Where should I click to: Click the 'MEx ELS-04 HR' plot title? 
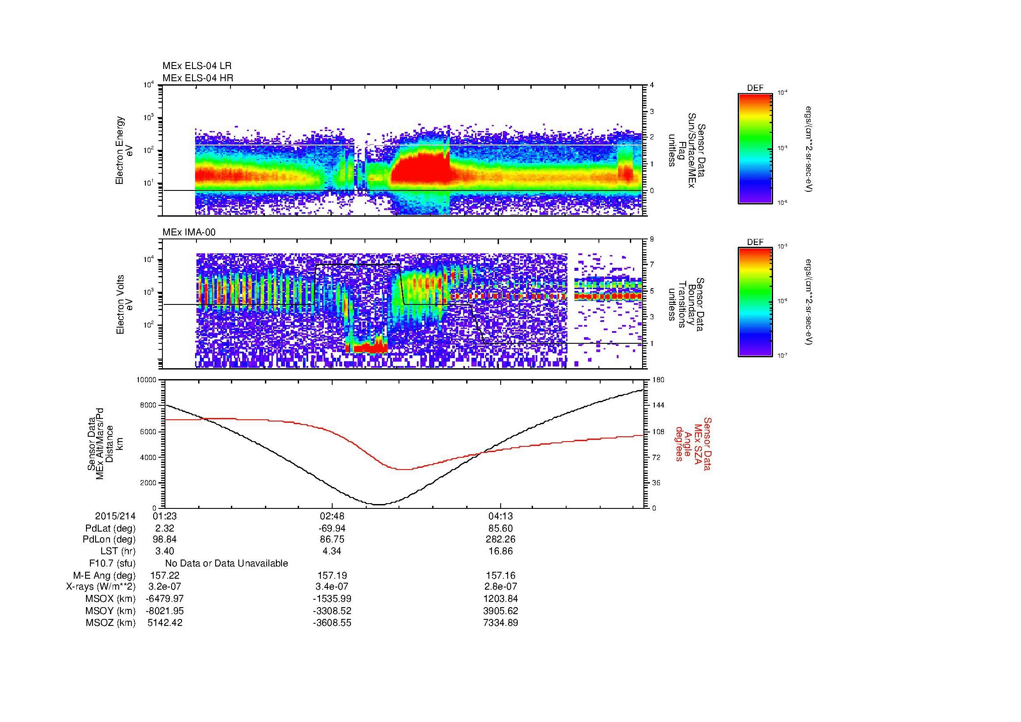point(198,78)
